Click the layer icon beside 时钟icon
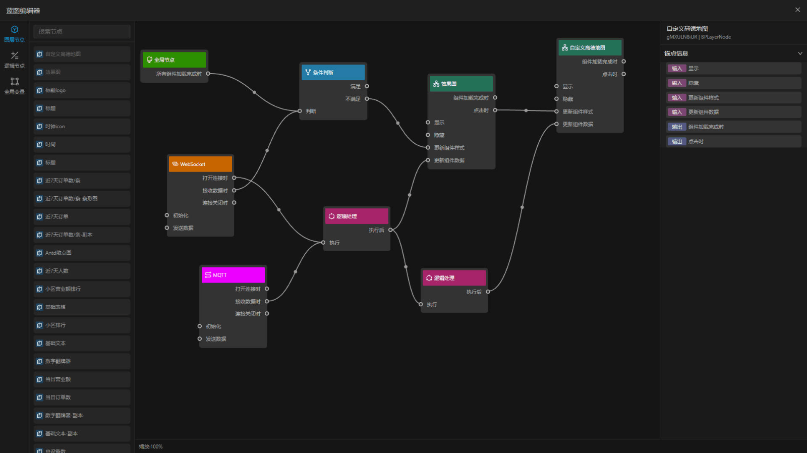 [x=39, y=127]
